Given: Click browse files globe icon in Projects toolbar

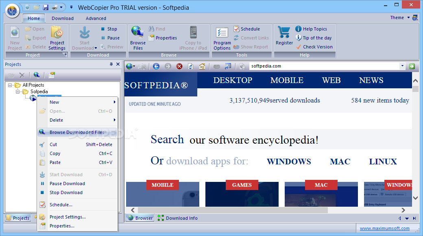Looking at the screenshot, I should point(37,75).
